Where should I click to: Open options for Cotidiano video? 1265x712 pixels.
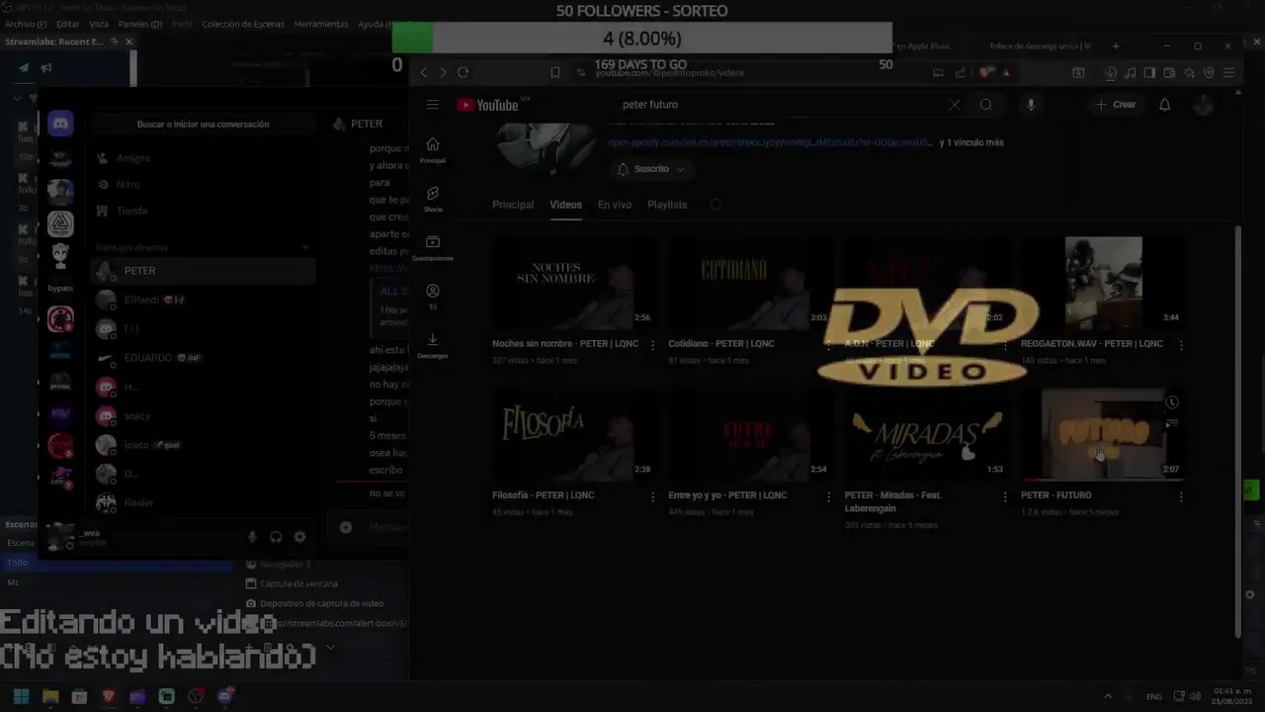tap(828, 345)
